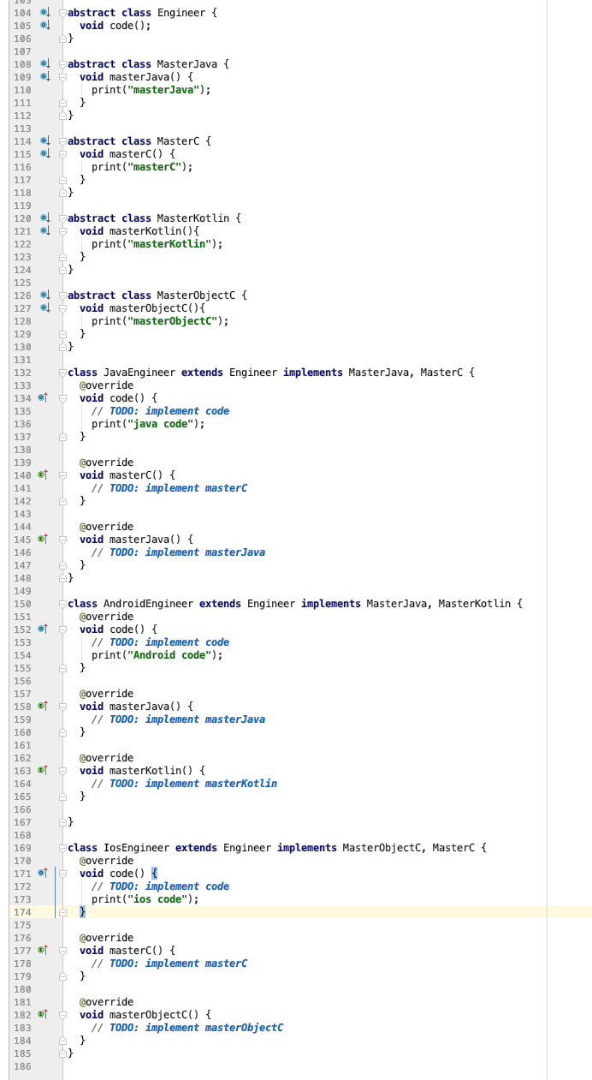Open the gutter marker for MasterJava class line 108

[45, 64]
